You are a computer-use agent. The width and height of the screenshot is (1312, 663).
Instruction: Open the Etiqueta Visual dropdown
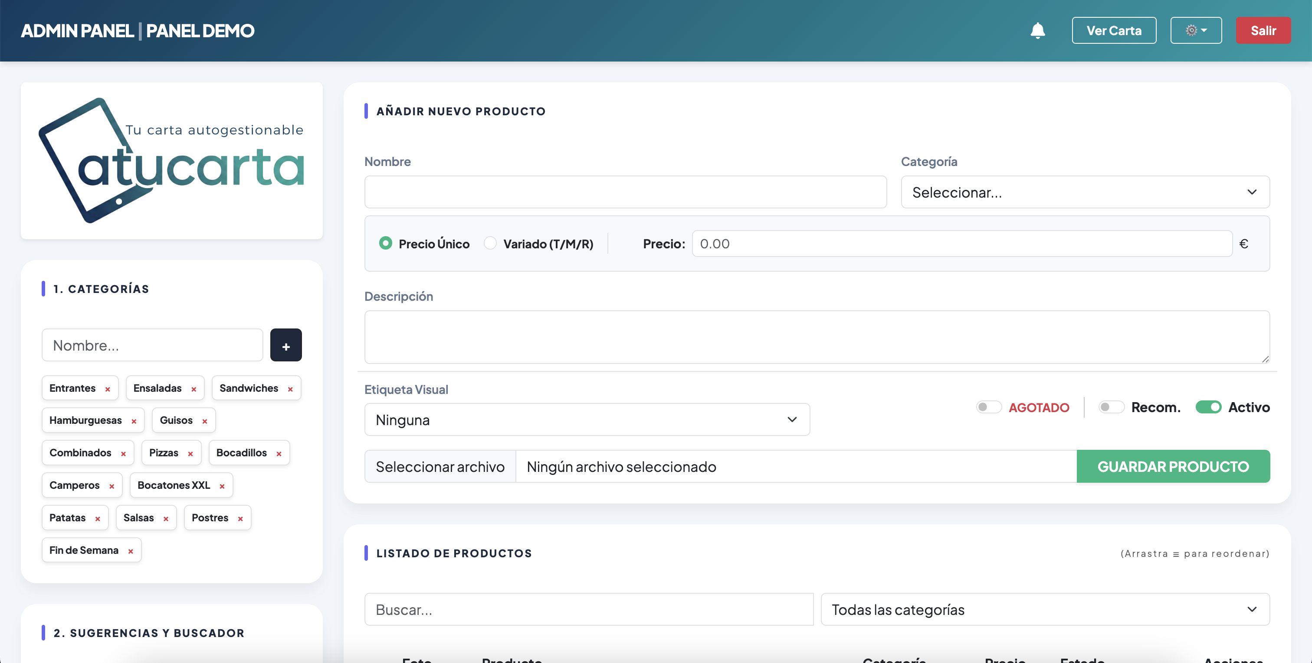[x=587, y=419]
